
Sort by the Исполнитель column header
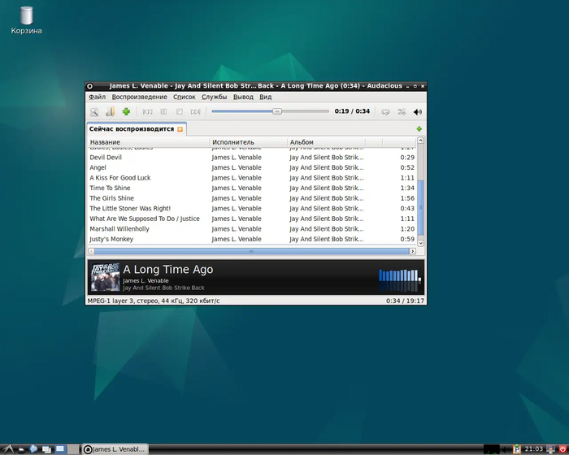click(x=248, y=142)
